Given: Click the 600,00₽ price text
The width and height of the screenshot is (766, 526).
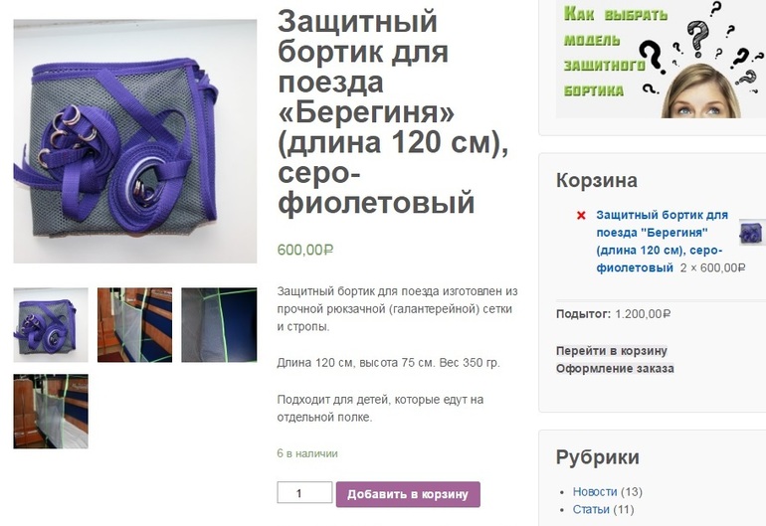Looking at the screenshot, I should tap(305, 250).
